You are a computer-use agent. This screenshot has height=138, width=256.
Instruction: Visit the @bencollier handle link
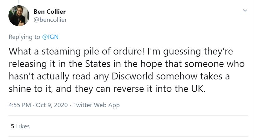(50, 20)
